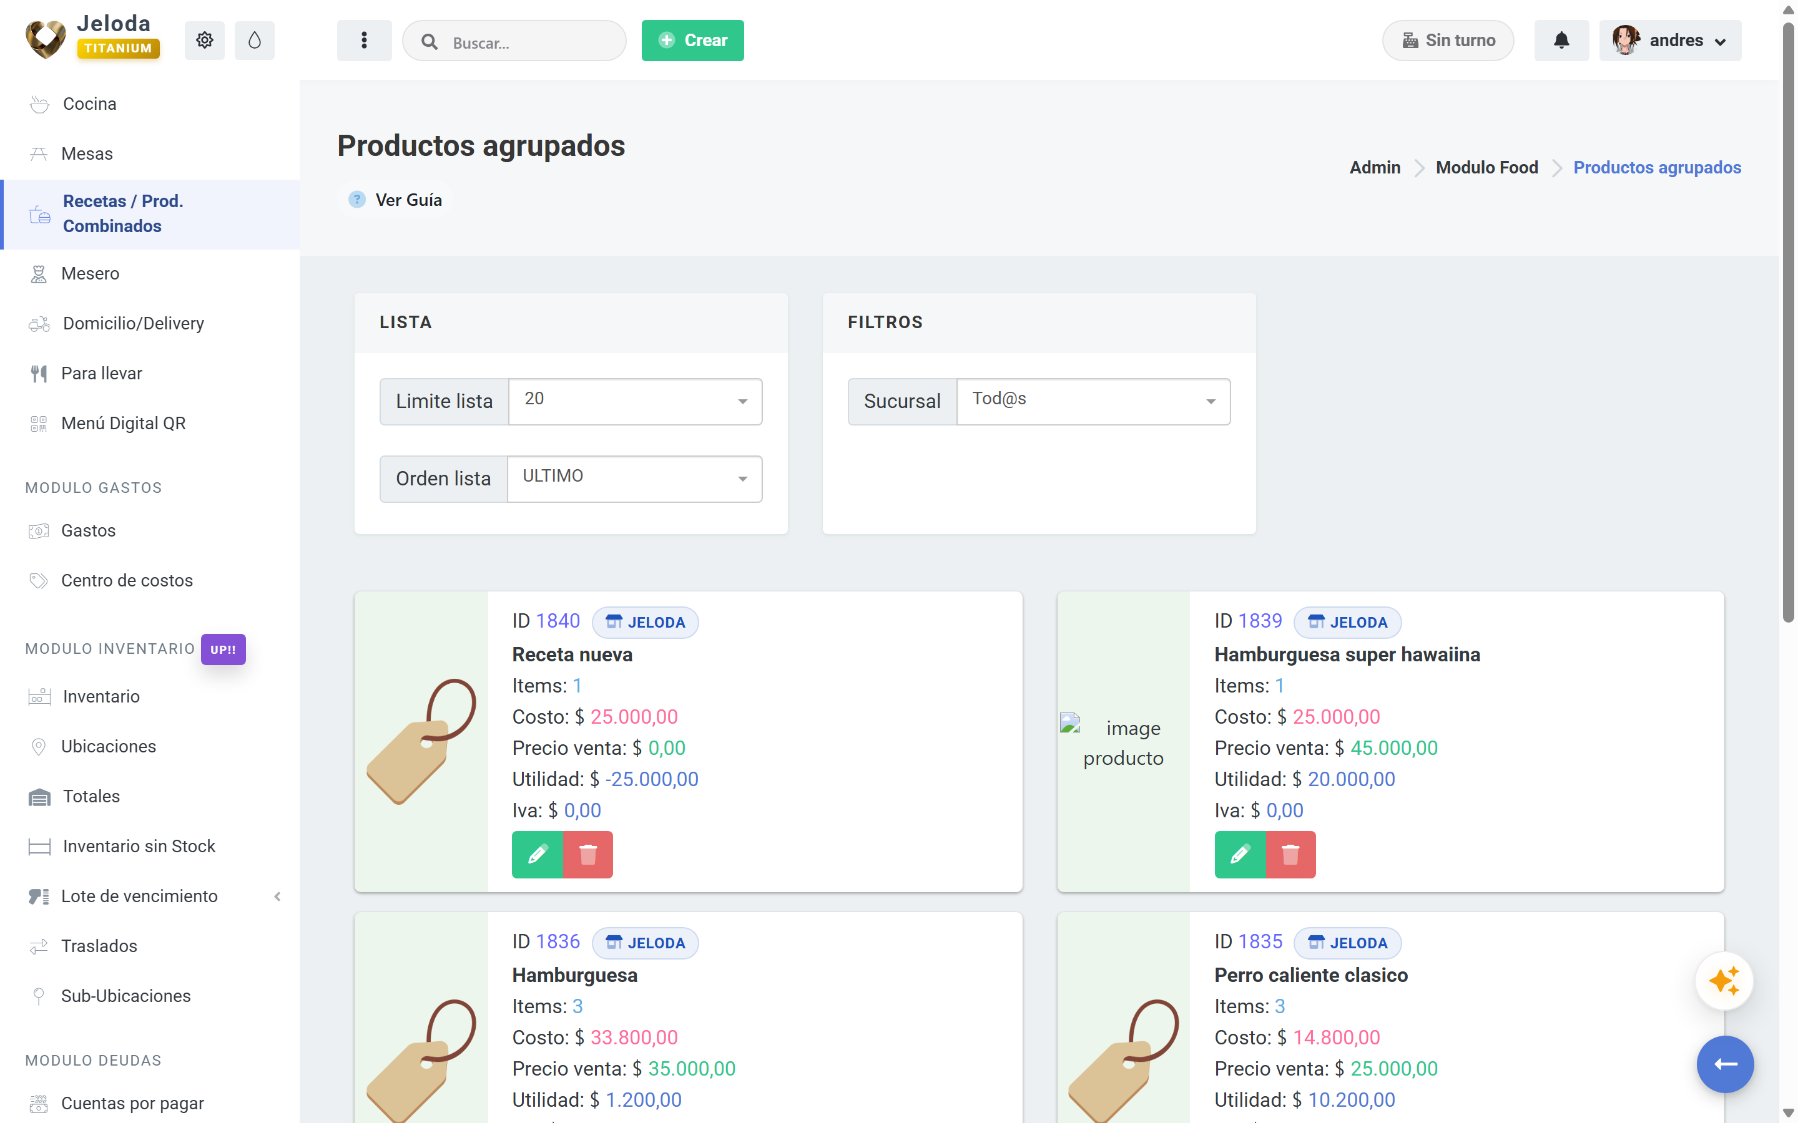Viewport: 1798px width, 1123px height.
Task: Click the Perro caliente clasico title
Action: pyautogui.click(x=1310, y=975)
